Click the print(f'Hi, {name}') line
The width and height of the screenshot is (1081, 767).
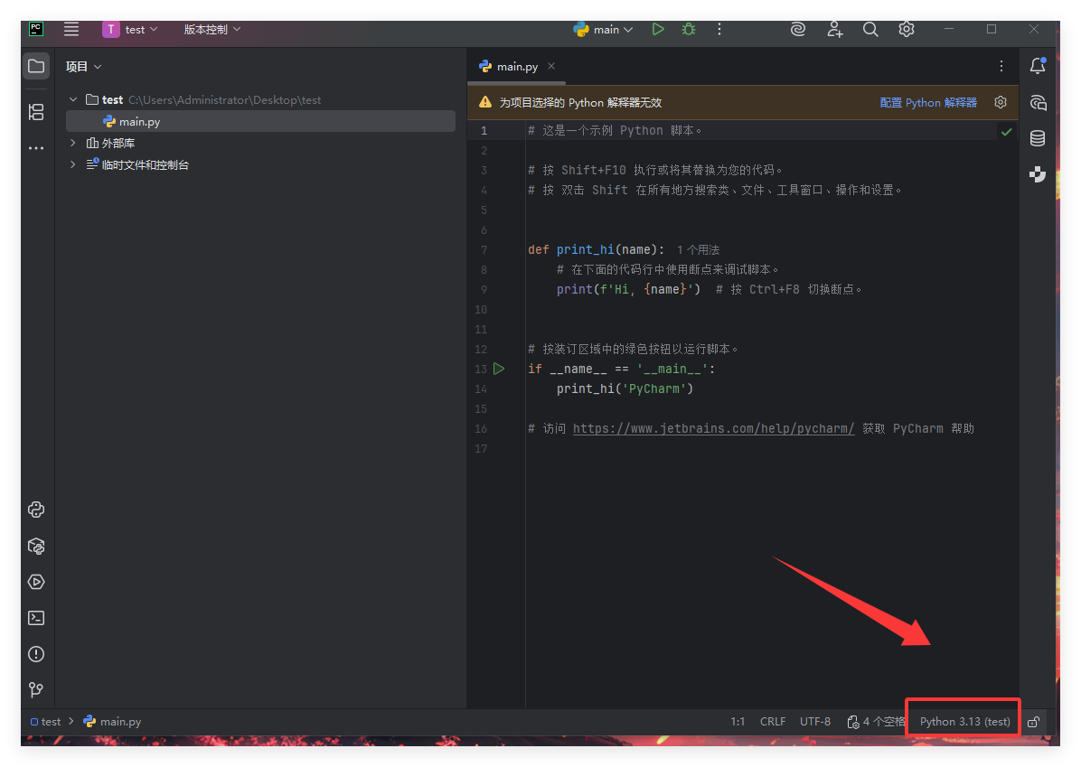(x=628, y=289)
